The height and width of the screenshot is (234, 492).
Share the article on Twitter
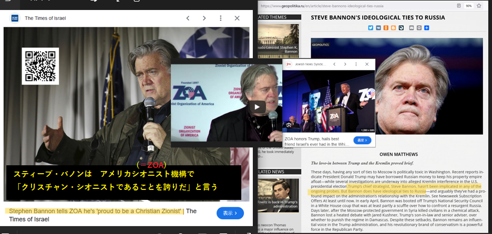coord(371,27)
